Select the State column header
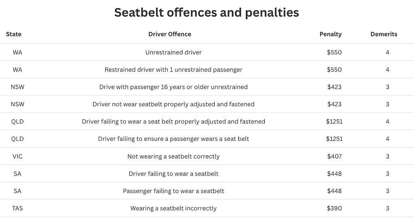The image size is (414, 219). [14, 34]
